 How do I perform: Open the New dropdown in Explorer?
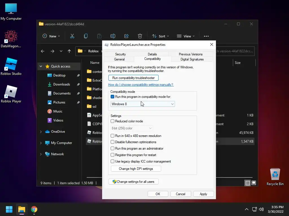click(x=51, y=36)
